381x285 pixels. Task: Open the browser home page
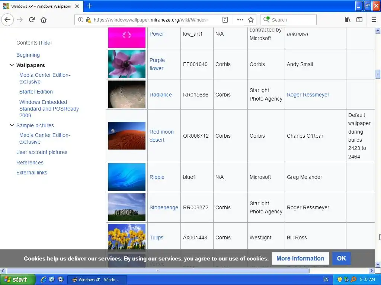click(x=44, y=20)
